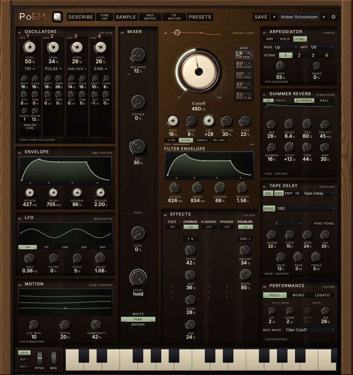The image size is (353, 375).
Task: Open the OSC 1 TRI waveform dropdown
Action: [30, 69]
